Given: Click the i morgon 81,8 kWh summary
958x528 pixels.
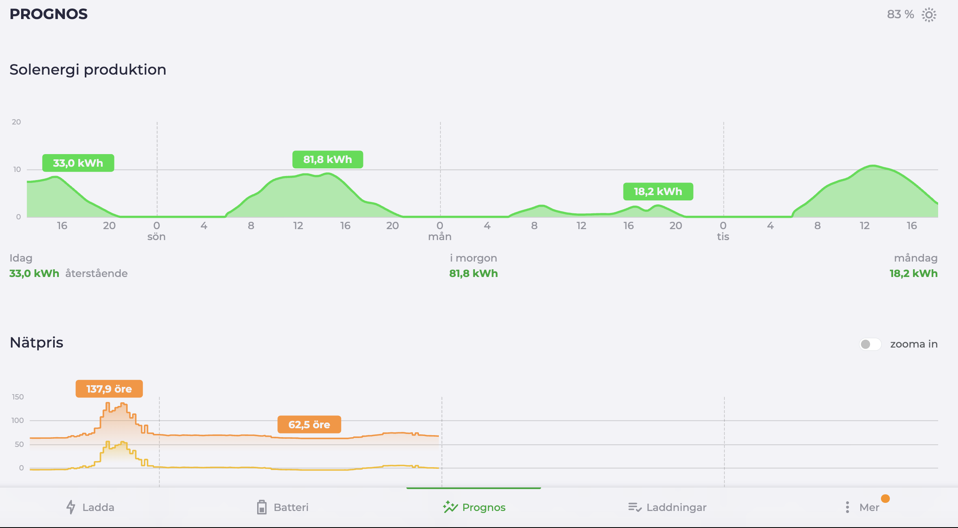Looking at the screenshot, I should pos(473,266).
